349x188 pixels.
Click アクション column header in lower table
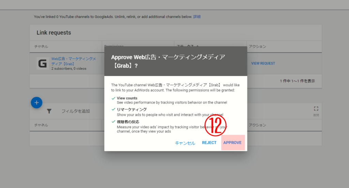(x=257, y=125)
